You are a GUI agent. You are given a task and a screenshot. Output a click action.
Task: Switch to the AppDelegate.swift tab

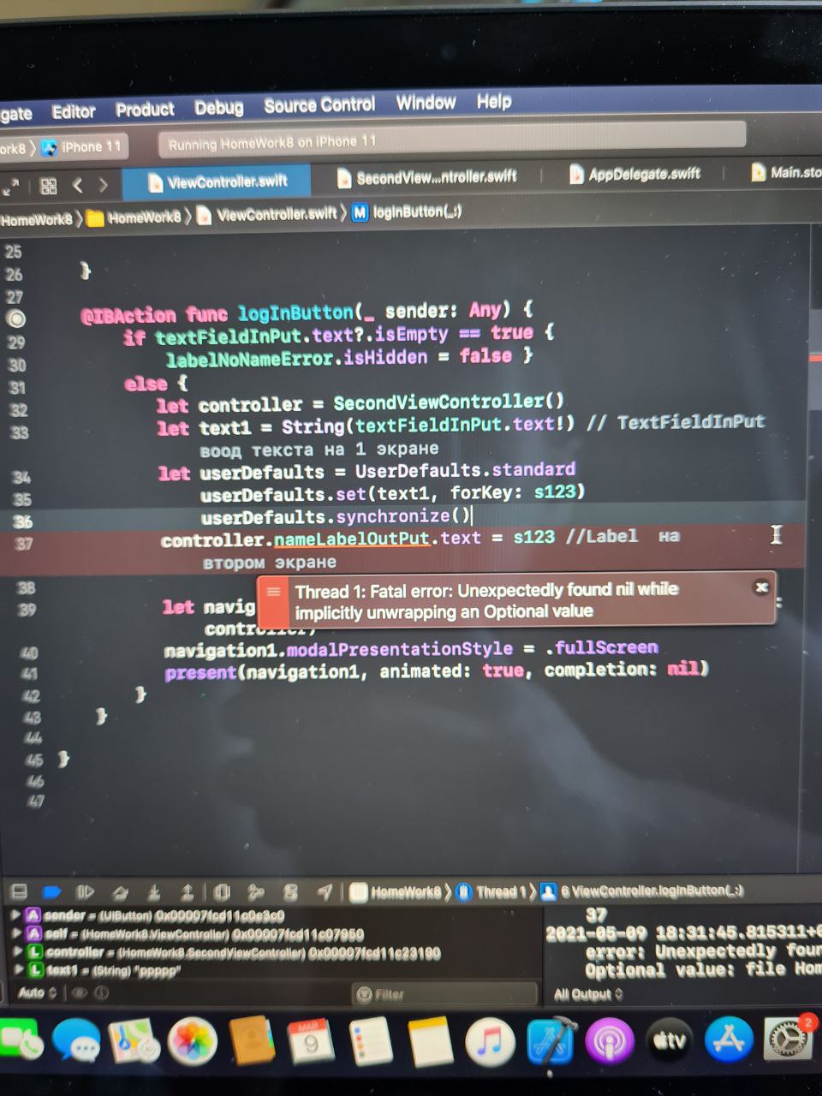tap(634, 174)
